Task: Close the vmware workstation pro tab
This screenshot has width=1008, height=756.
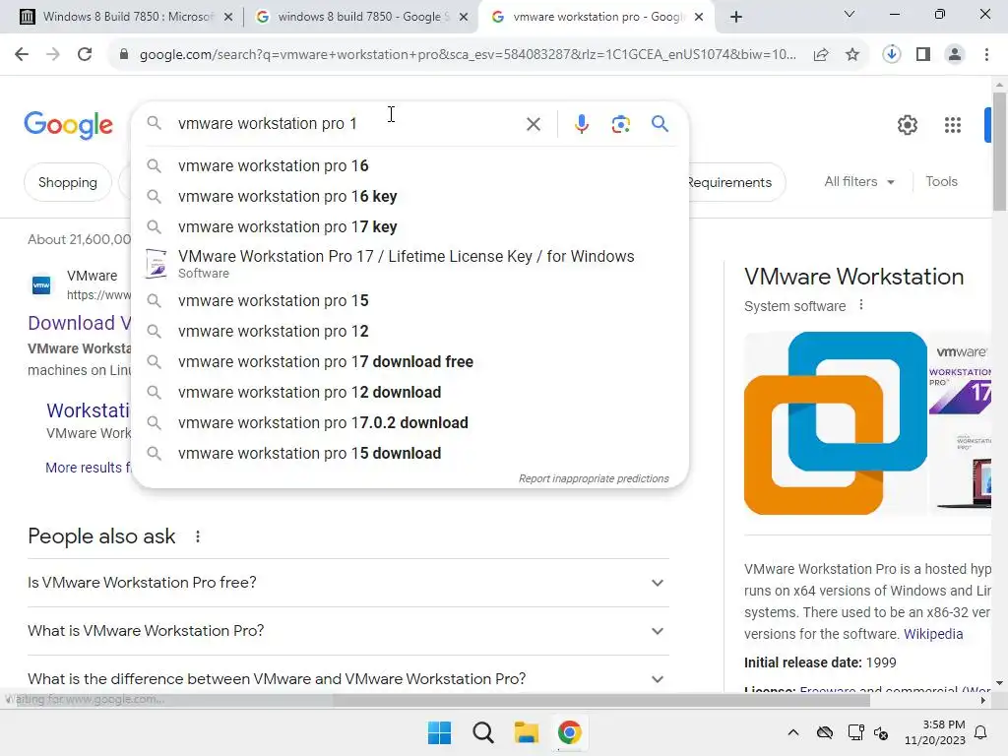Action: coord(700,17)
